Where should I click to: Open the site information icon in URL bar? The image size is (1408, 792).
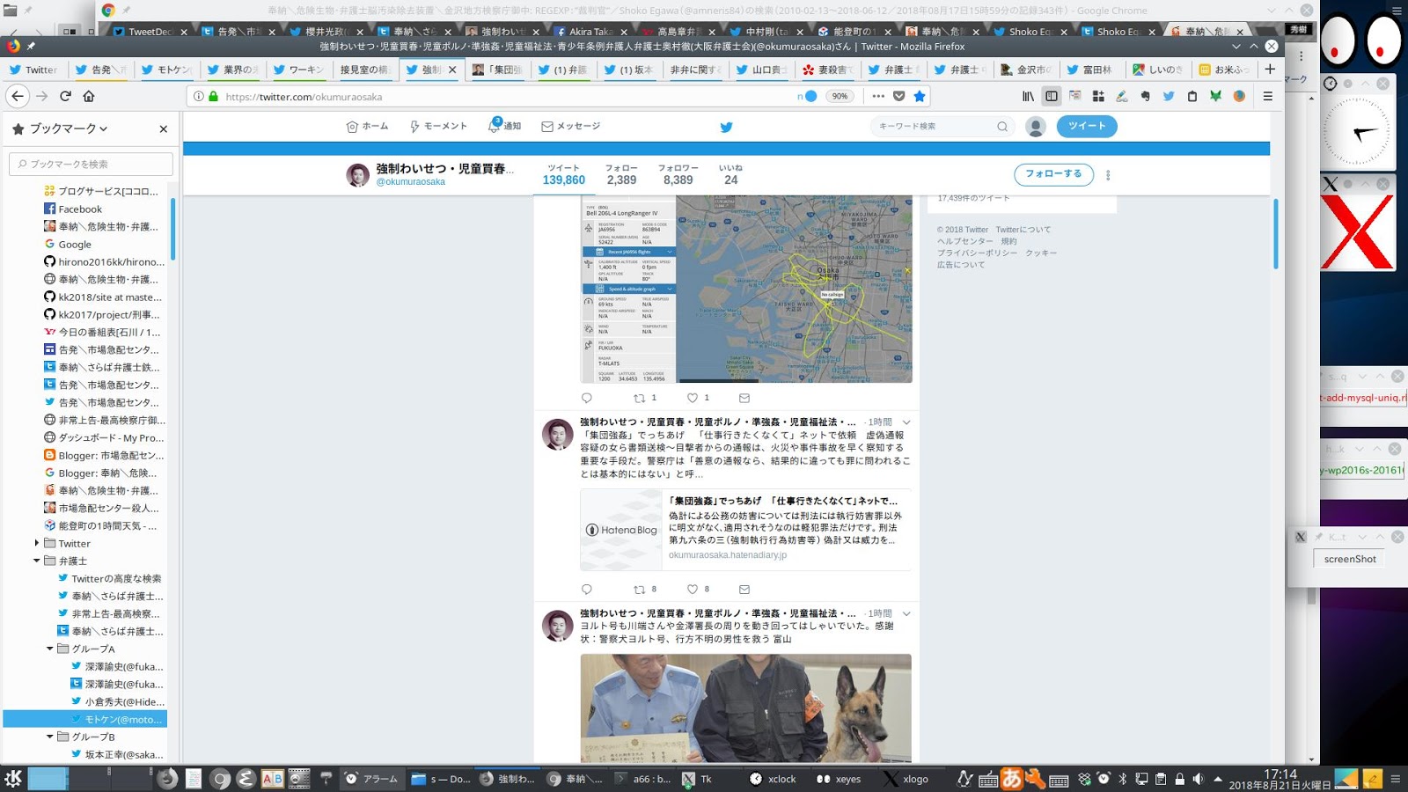[199, 96]
